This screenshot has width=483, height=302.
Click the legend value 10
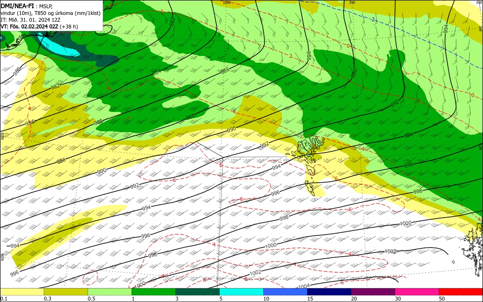(x=266, y=299)
